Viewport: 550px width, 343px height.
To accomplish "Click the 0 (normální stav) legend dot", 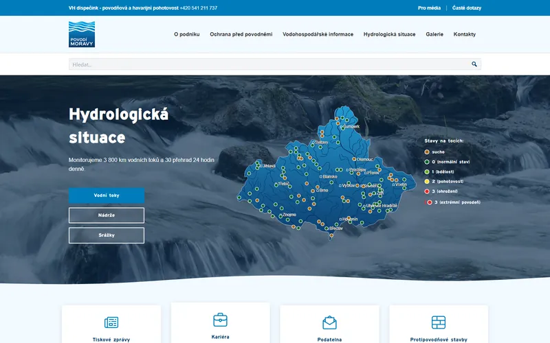I will point(427,162).
